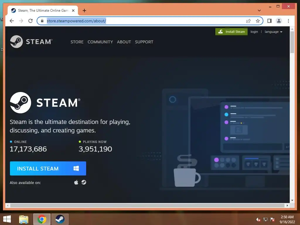Open the Windows Start button

[7, 219]
